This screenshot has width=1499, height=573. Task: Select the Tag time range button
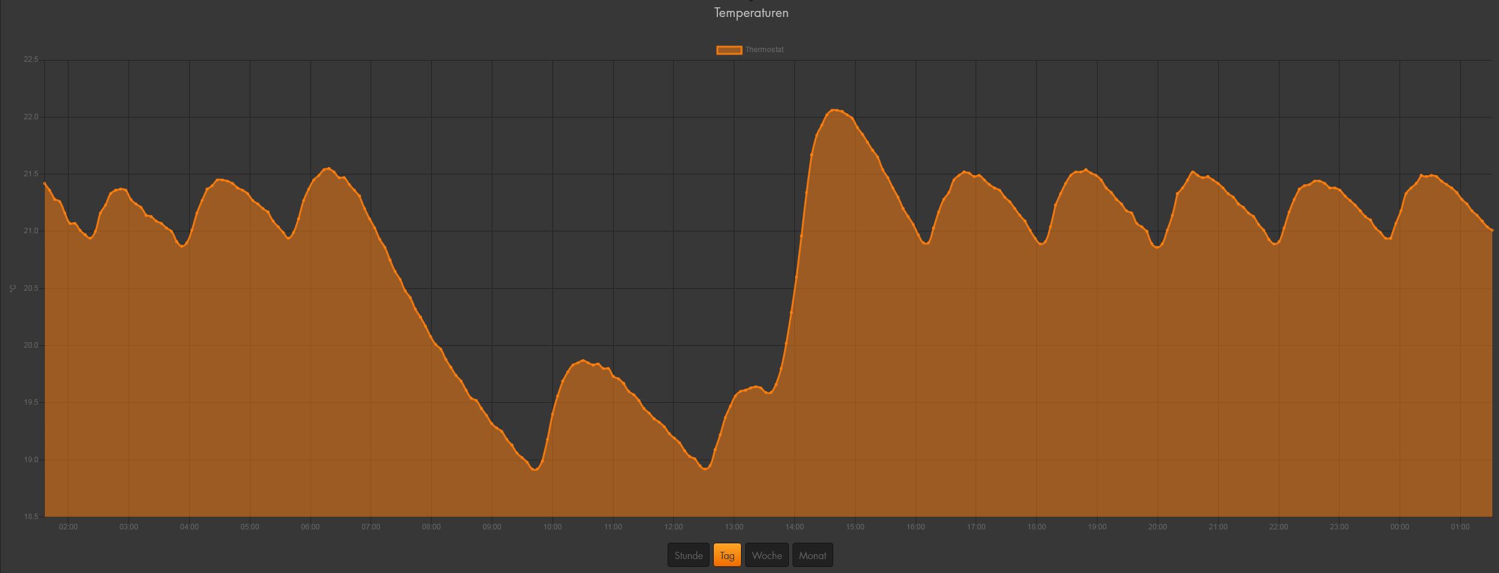click(727, 555)
